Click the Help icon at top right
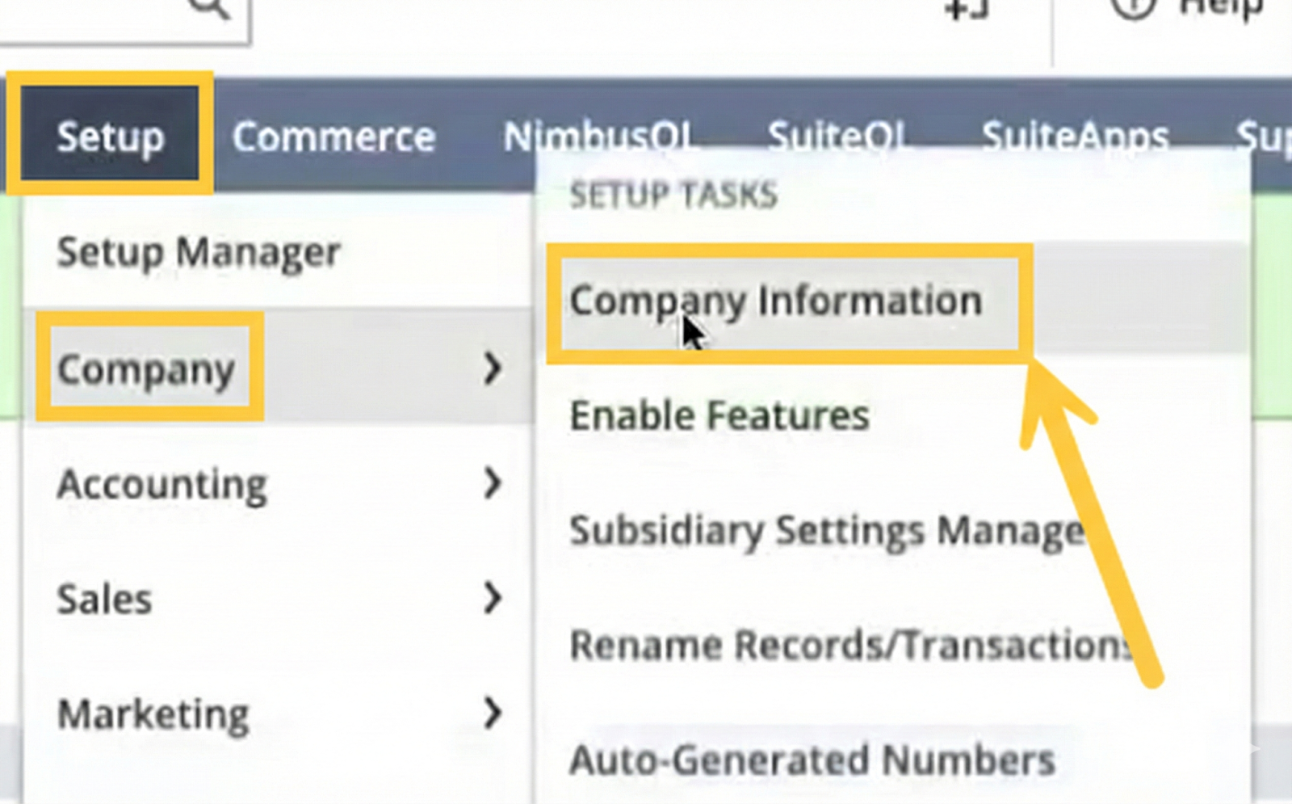1292x804 pixels. (1132, 8)
